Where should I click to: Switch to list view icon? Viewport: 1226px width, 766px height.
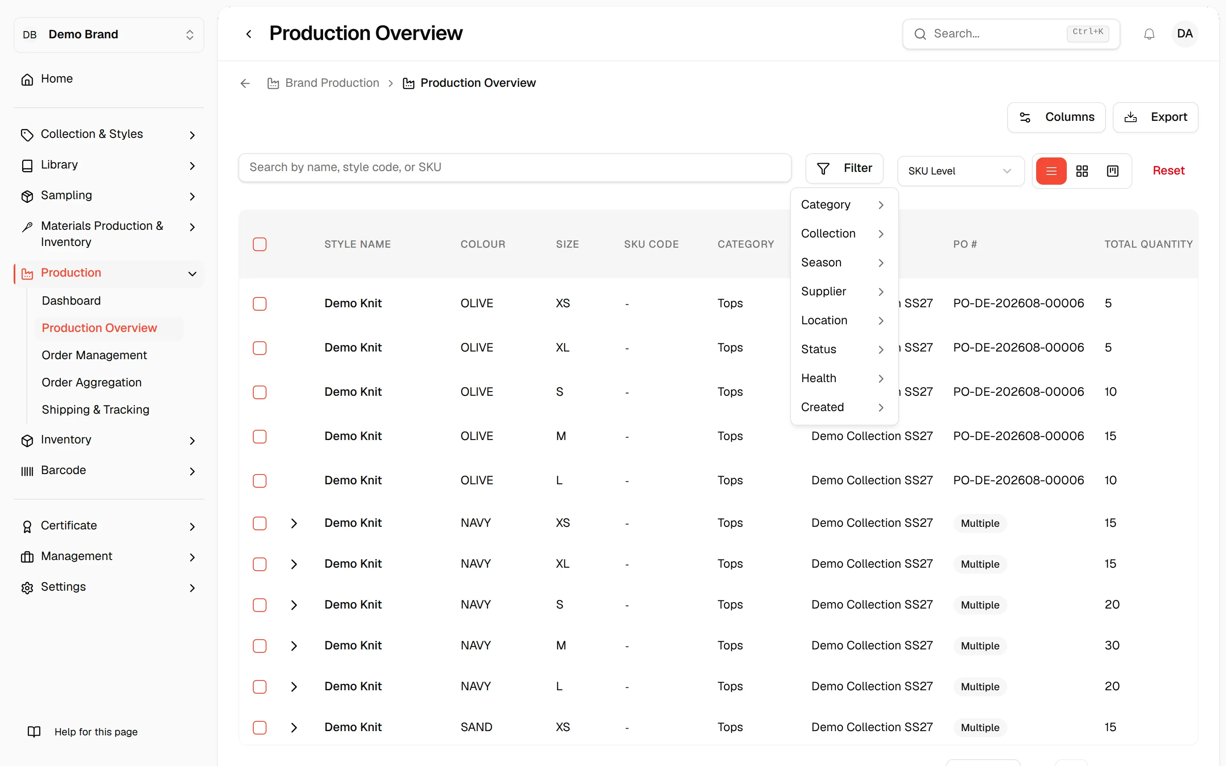1051,171
